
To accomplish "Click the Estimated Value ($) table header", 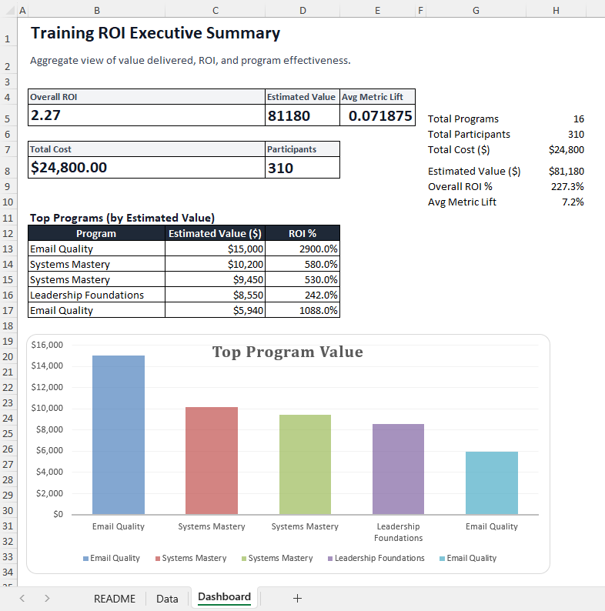I will click(216, 233).
